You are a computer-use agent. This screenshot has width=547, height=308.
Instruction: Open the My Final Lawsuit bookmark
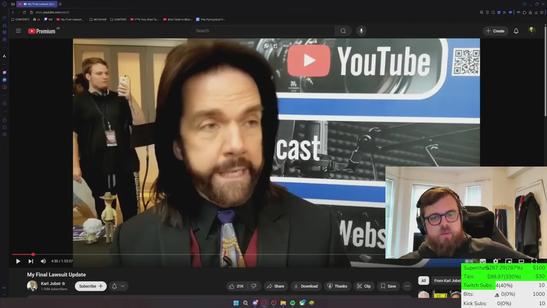pyautogui.click(x=70, y=19)
